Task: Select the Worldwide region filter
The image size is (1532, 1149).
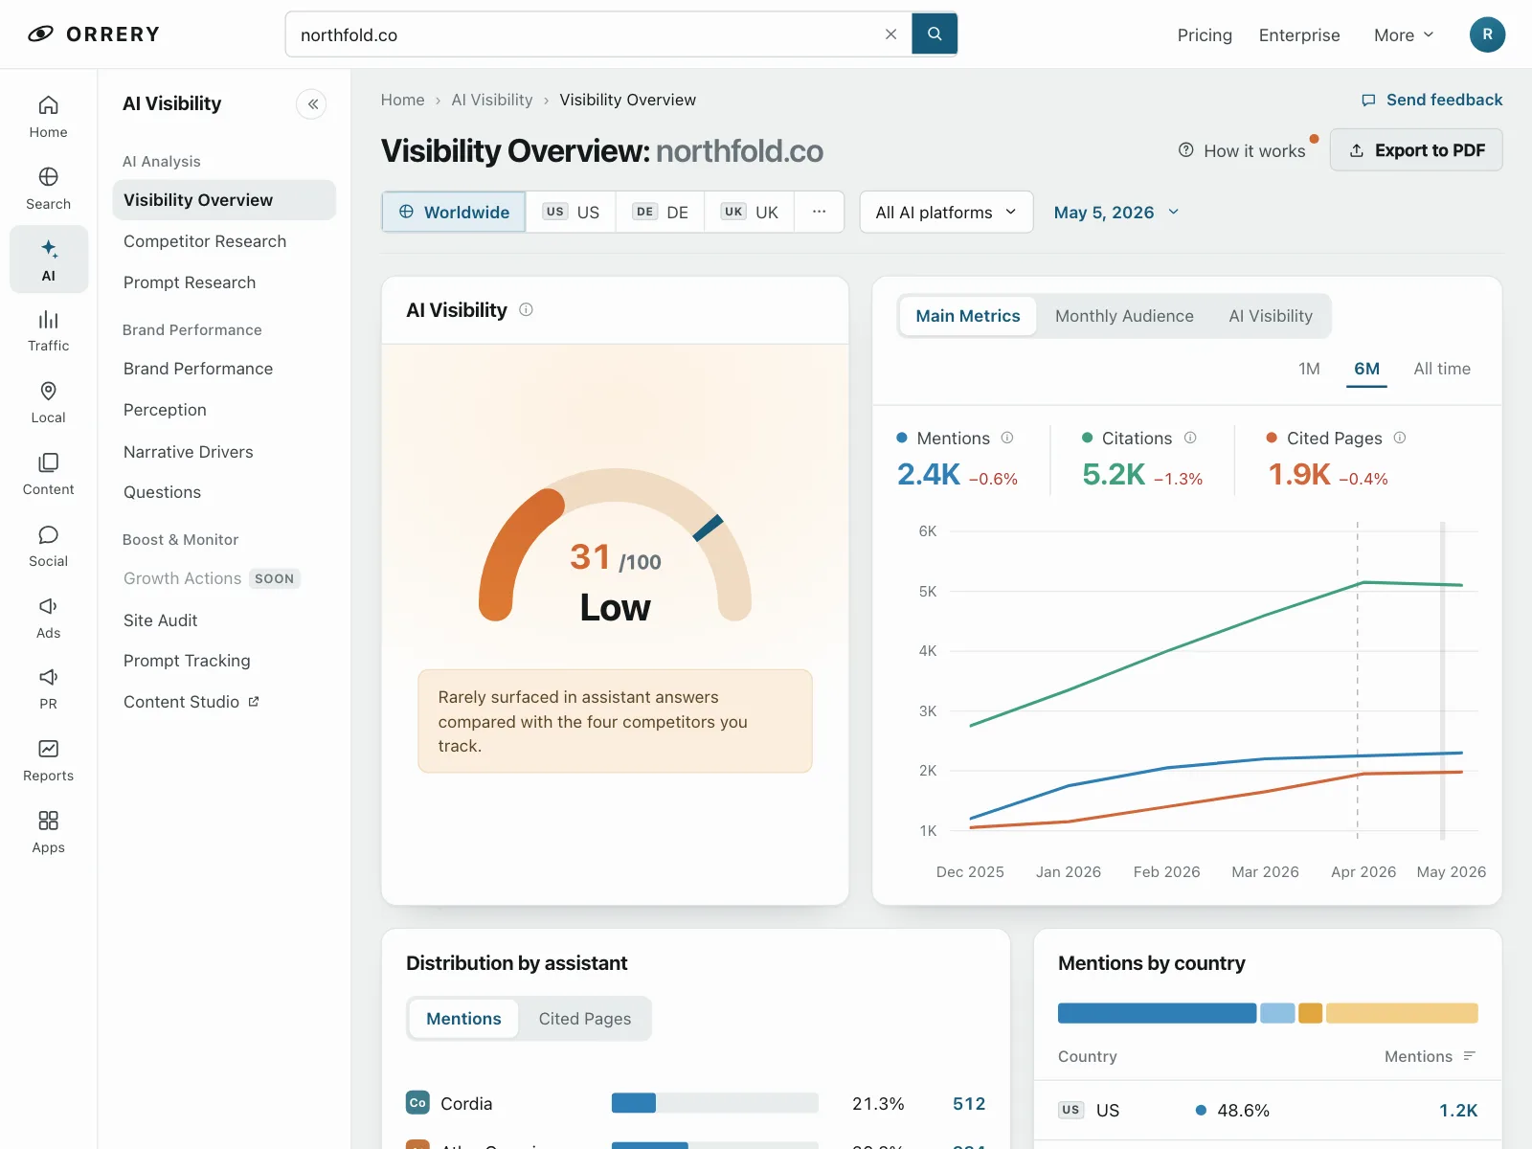Action: click(x=454, y=212)
